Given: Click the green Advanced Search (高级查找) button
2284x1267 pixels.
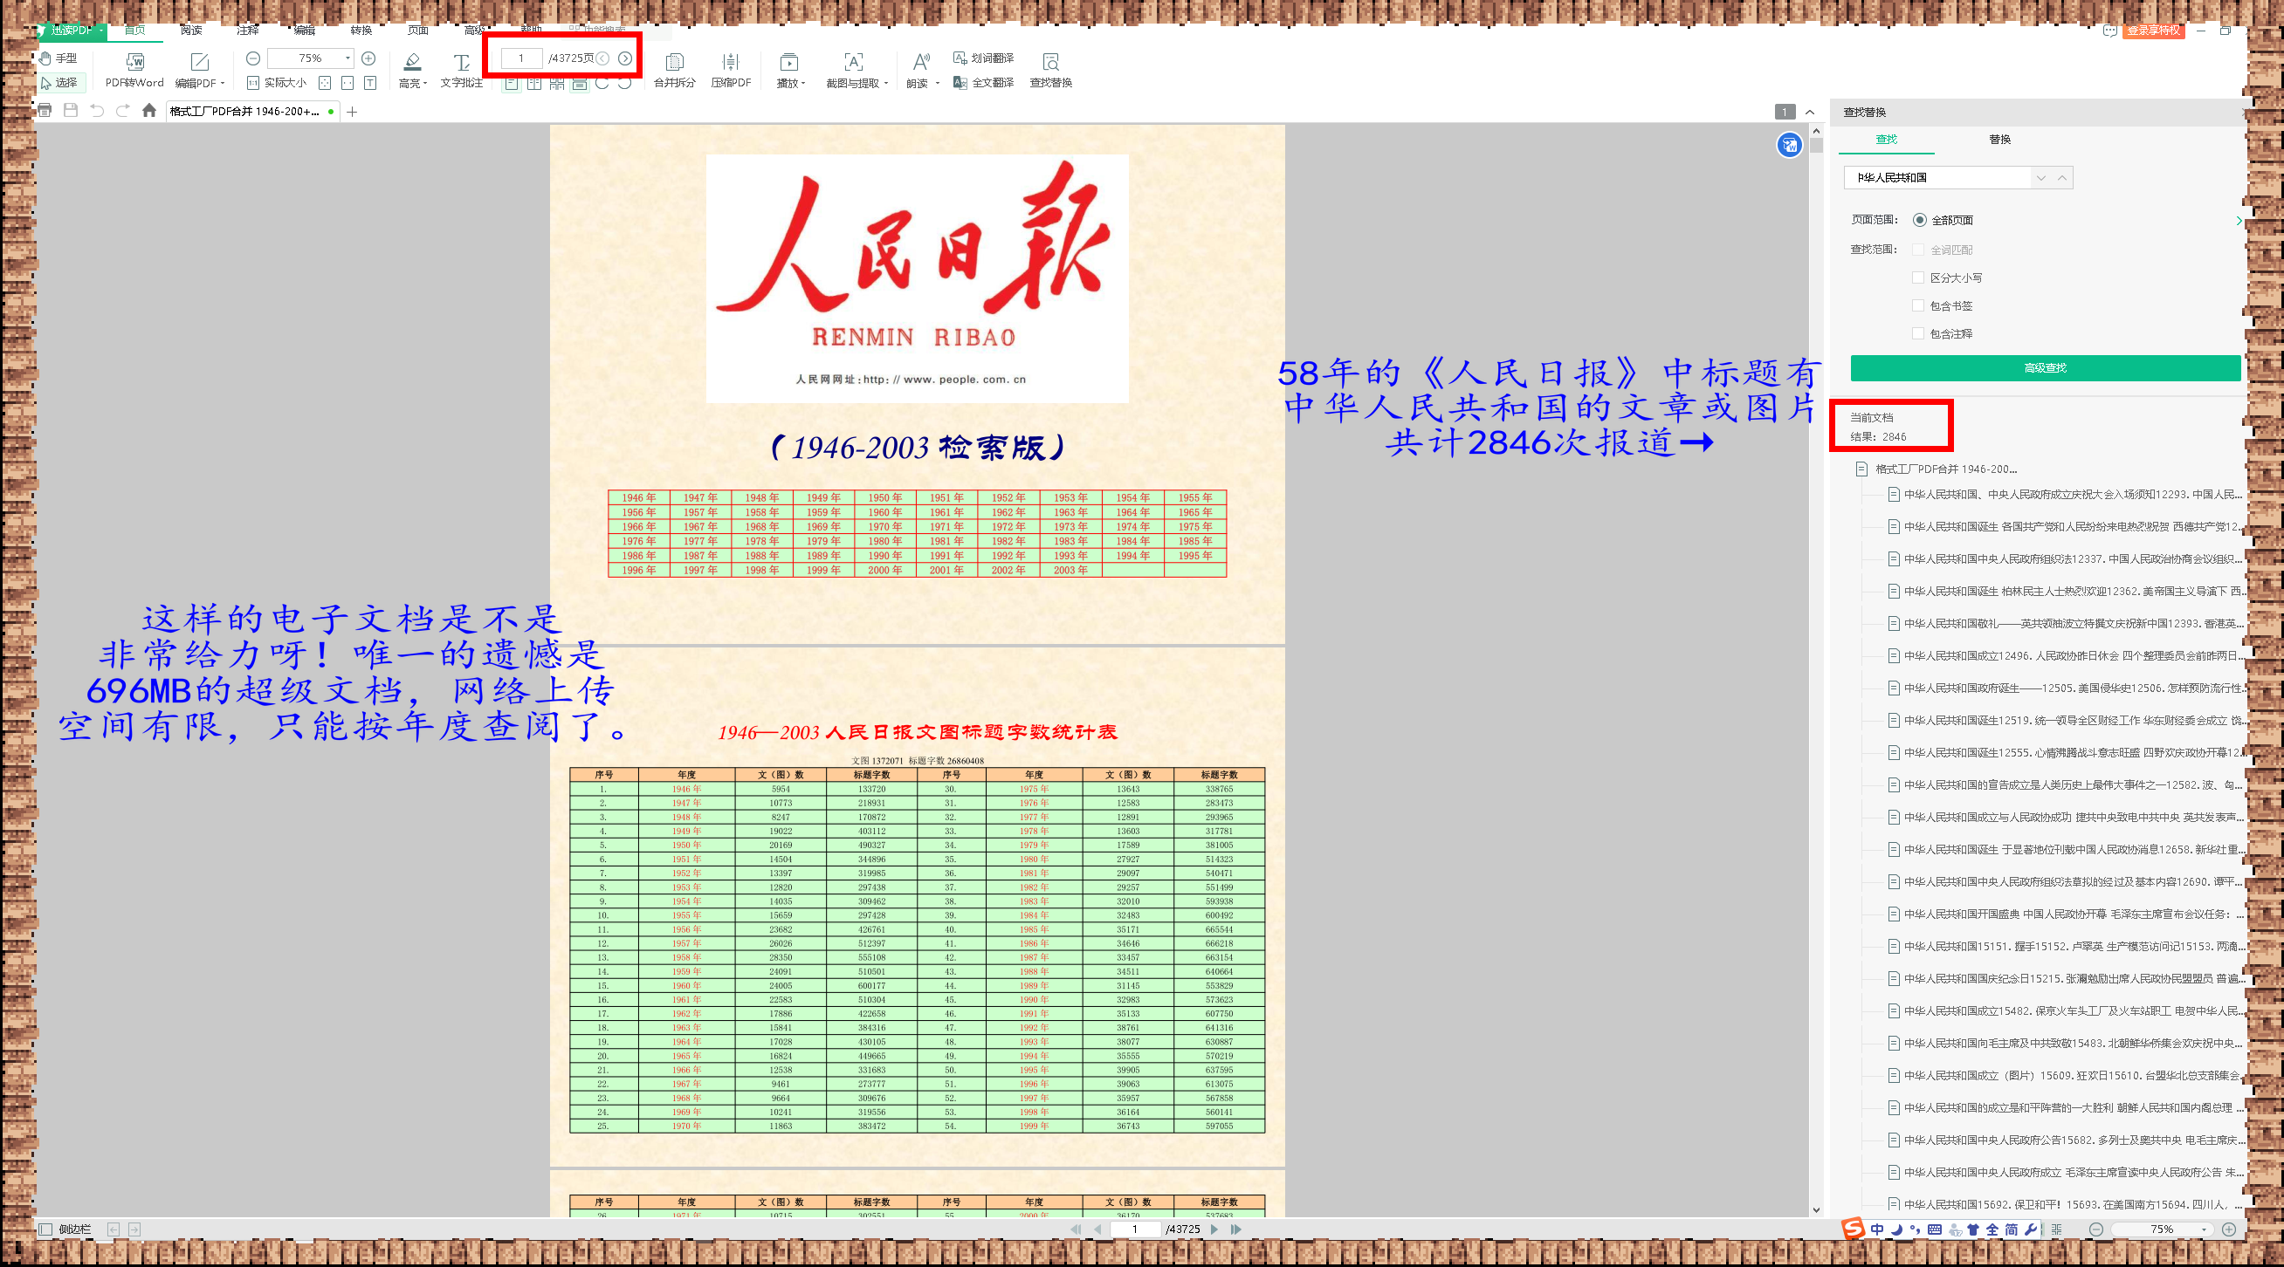Looking at the screenshot, I should [2045, 367].
